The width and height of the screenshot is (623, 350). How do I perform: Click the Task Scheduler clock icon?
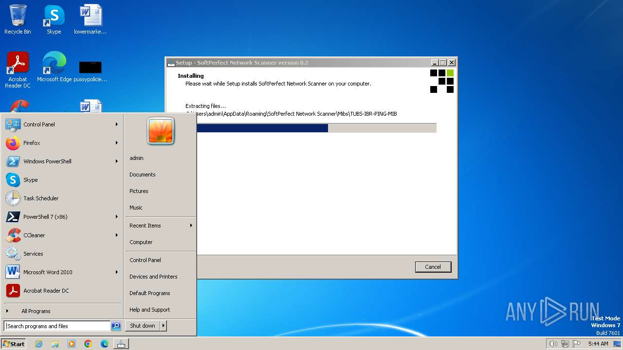pos(13,198)
